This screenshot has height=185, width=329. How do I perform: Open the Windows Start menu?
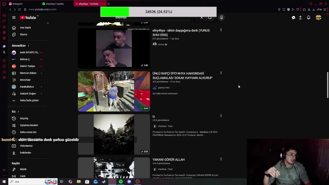coord(4,182)
